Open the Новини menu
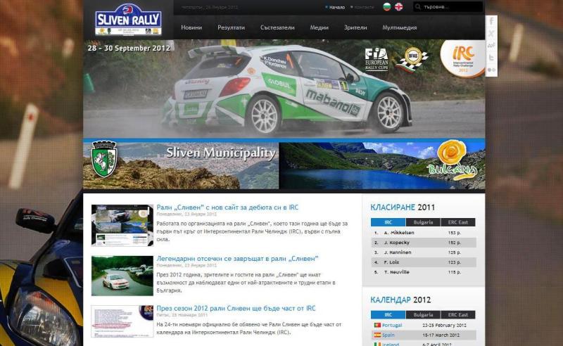 [191, 27]
